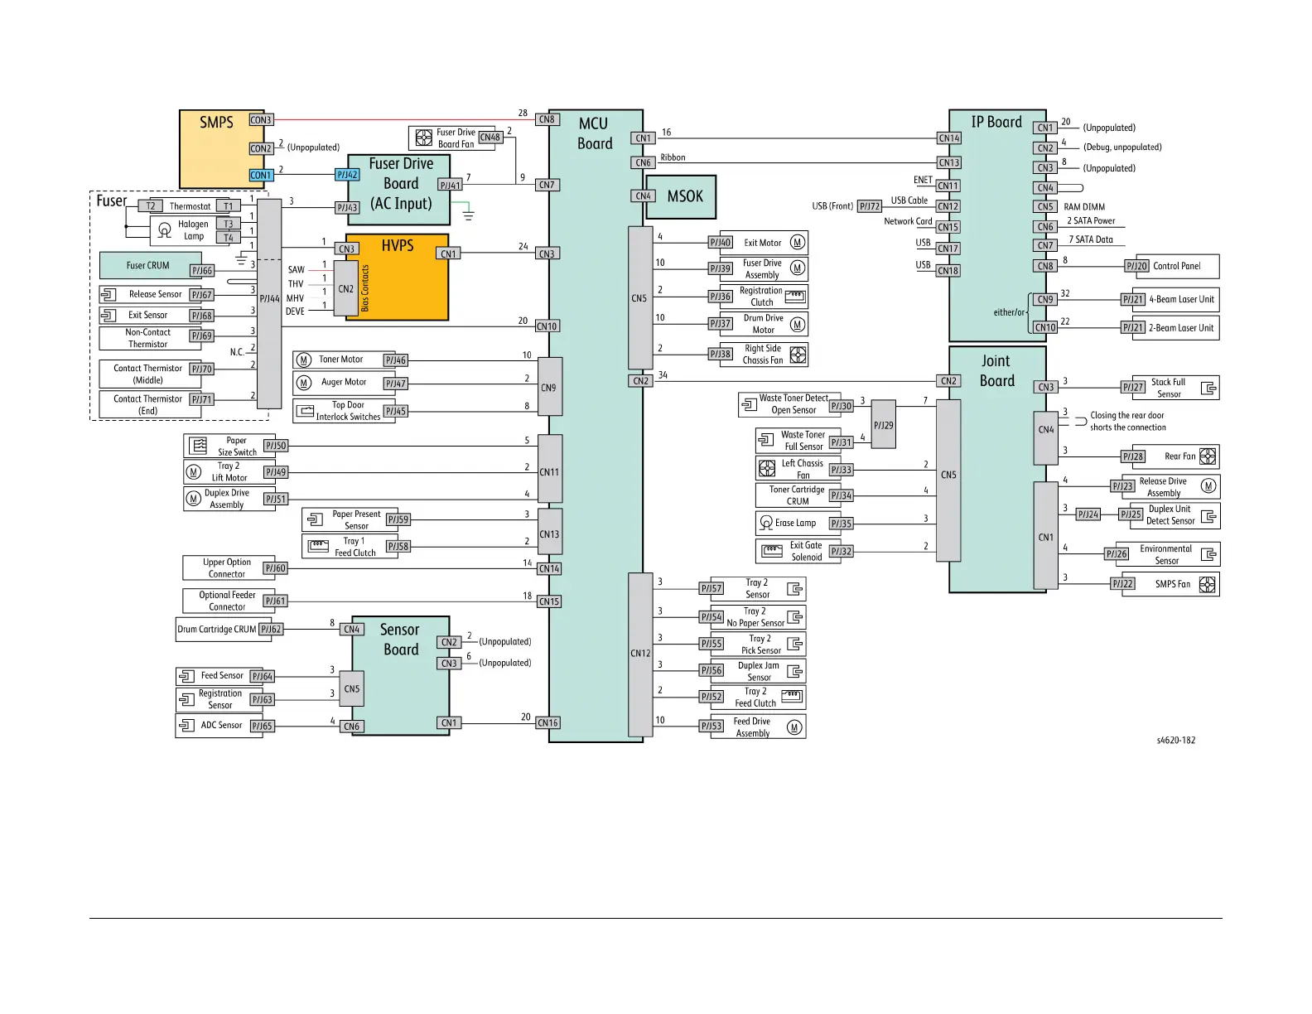This screenshot has width=1312, height=1014.
Task: Click the Exit Motor M symbol
Action: [798, 243]
